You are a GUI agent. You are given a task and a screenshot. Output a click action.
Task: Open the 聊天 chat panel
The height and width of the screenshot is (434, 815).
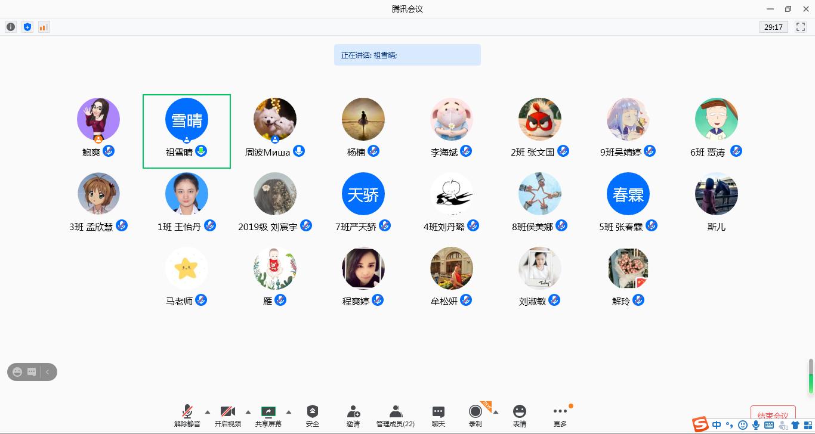click(439, 416)
